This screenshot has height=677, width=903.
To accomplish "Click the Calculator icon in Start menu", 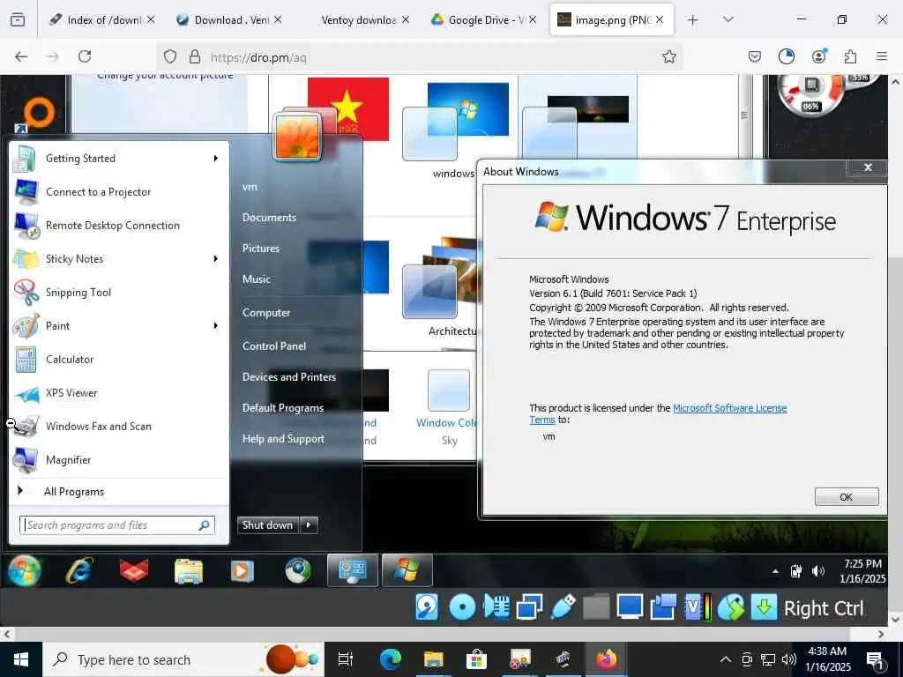I will (26, 360).
